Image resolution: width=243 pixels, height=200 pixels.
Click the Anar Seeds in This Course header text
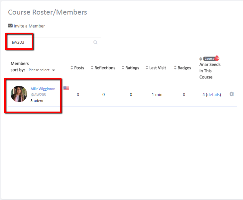(210, 71)
